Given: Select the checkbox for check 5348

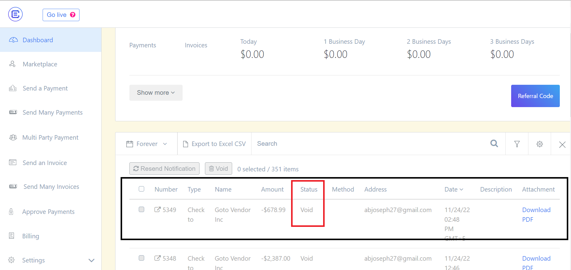Looking at the screenshot, I should (x=141, y=258).
